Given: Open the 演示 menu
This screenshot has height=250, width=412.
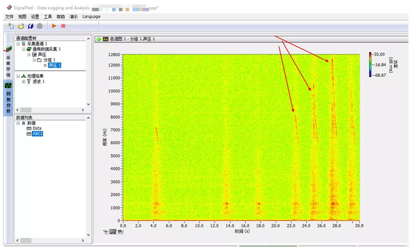Looking at the screenshot, I should [x=73, y=17].
